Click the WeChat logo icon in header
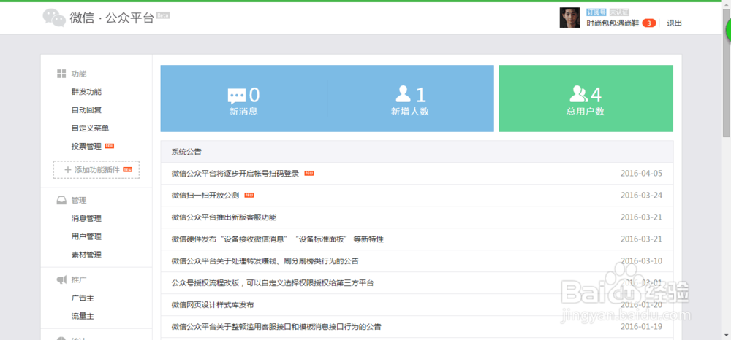731x340 pixels. (x=54, y=18)
